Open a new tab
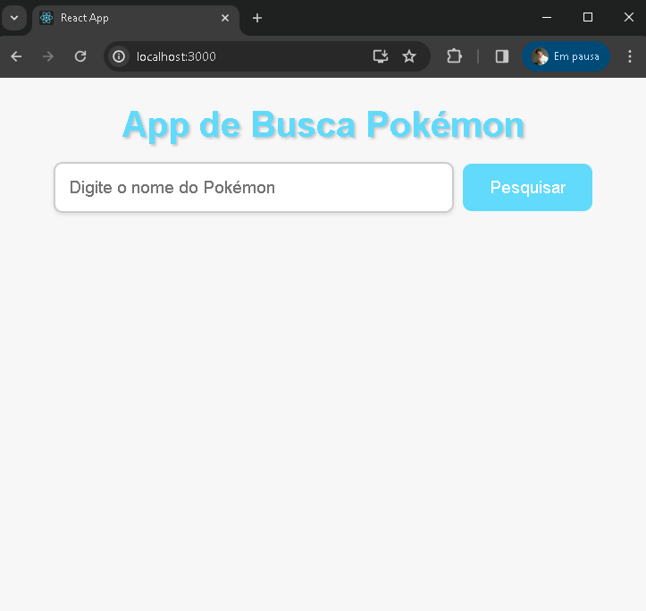Image resolution: width=646 pixels, height=611 pixels. pyautogui.click(x=257, y=18)
